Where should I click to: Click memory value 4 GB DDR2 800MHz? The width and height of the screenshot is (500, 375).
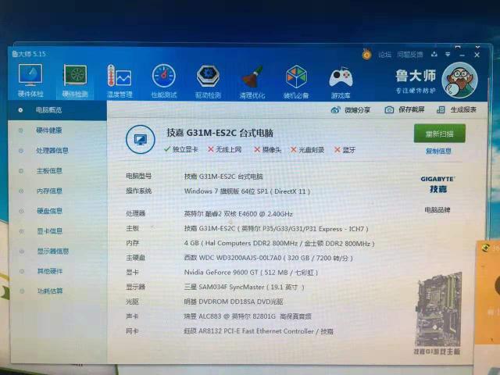[x=279, y=243]
